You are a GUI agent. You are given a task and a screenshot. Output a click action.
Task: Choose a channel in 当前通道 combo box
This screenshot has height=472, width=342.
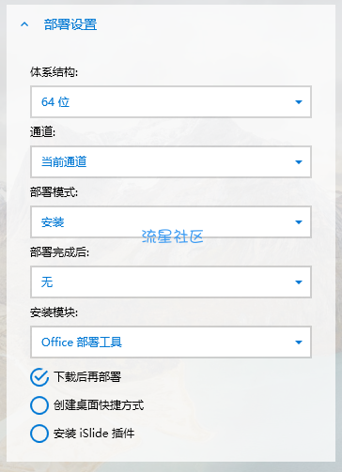coord(171,162)
